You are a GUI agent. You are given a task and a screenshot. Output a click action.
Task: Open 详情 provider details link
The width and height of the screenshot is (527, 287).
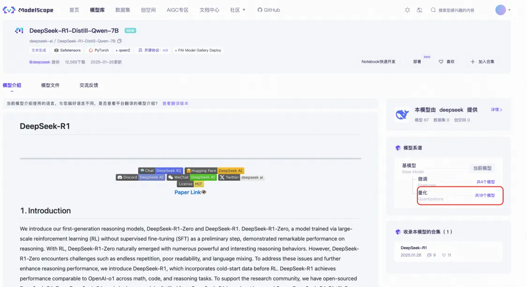(x=497, y=110)
